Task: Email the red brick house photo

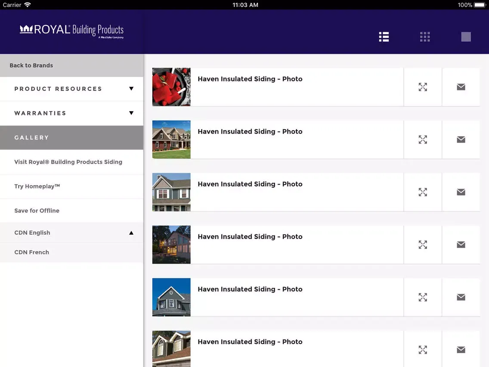Action: (x=461, y=140)
